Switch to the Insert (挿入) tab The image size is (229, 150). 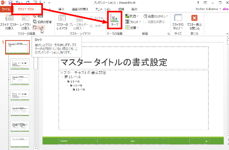[61, 9]
